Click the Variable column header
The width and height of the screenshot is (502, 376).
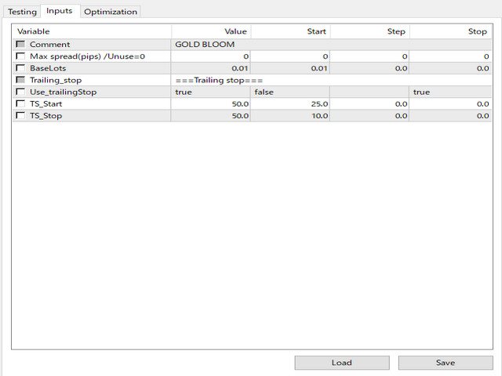(92, 31)
